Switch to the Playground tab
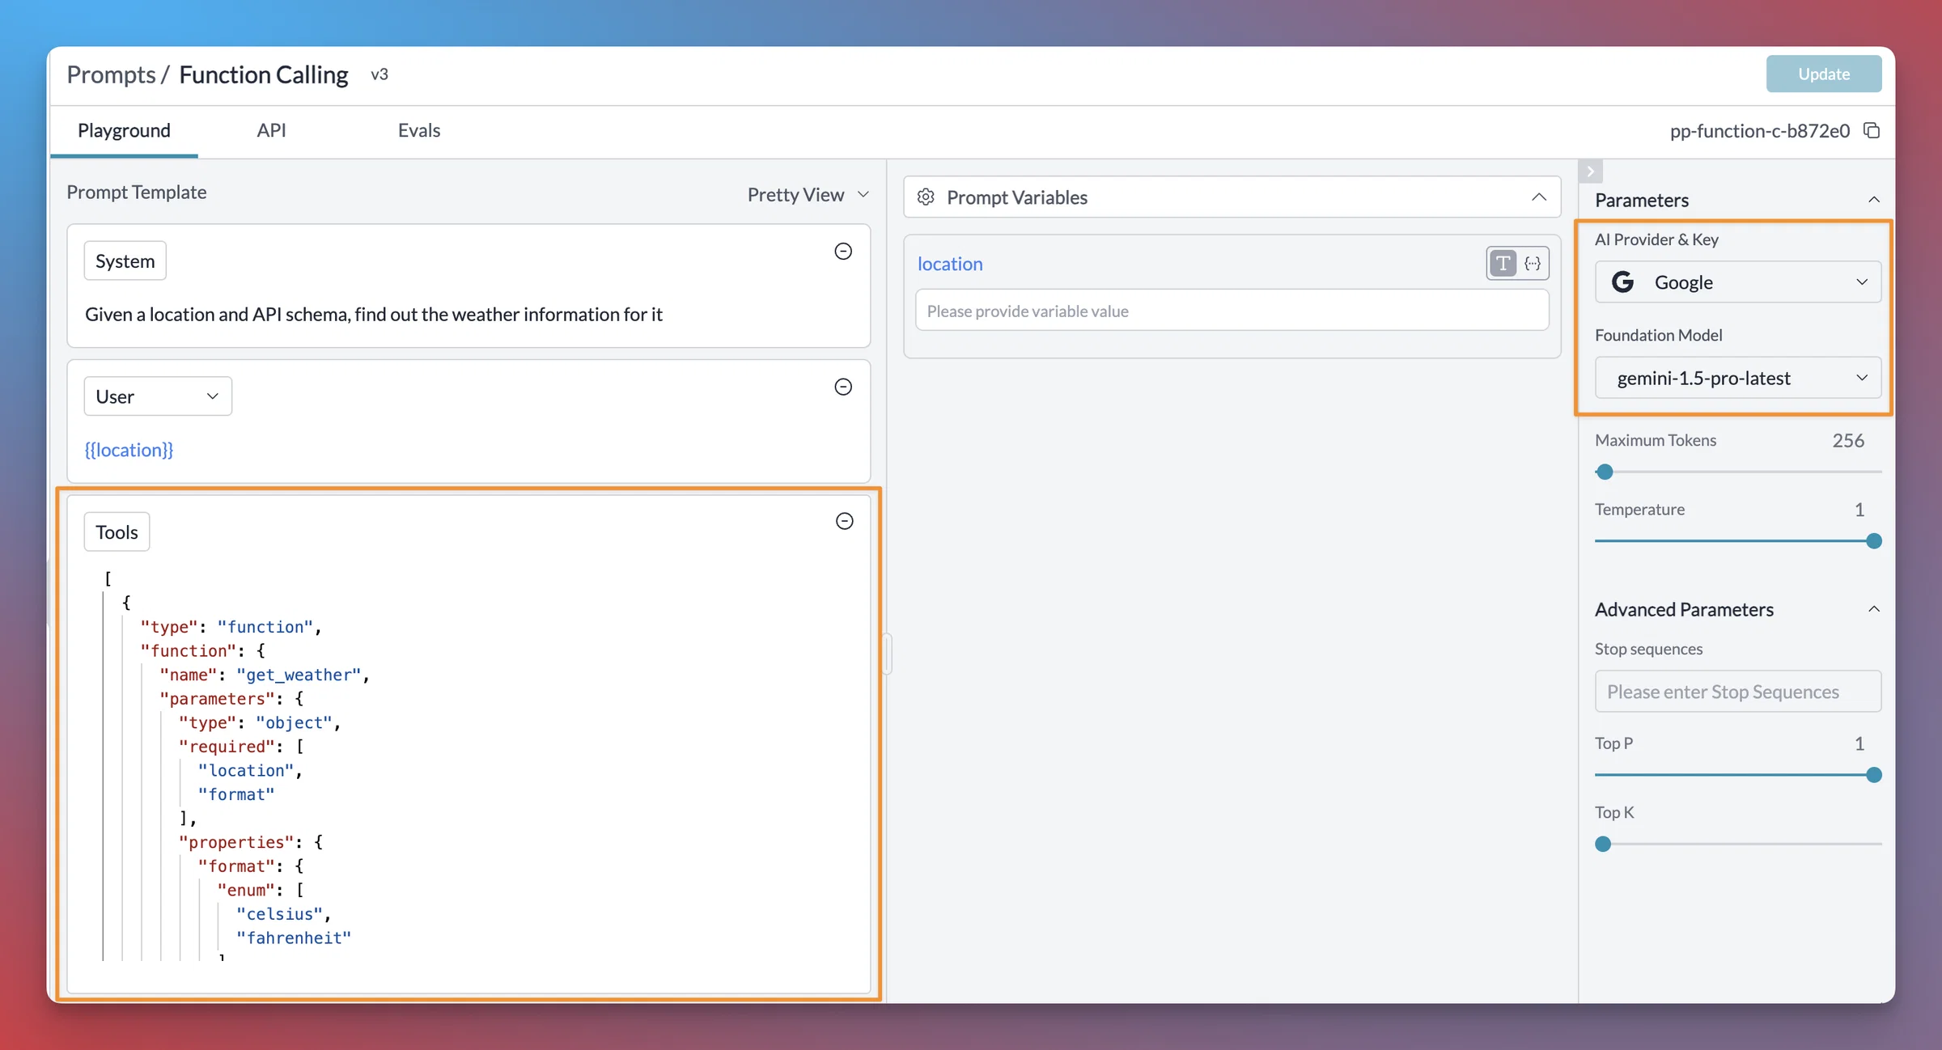This screenshot has height=1050, width=1942. [124, 130]
